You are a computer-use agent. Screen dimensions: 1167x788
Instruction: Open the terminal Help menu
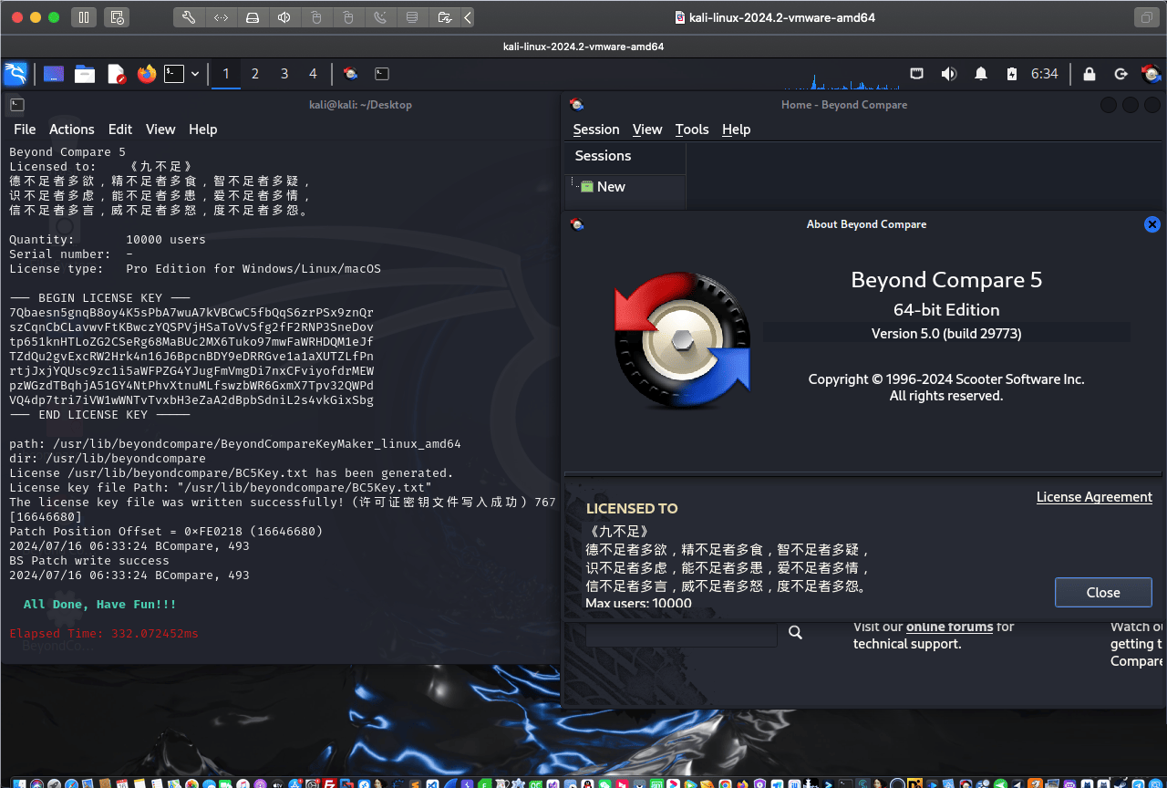point(203,130)
